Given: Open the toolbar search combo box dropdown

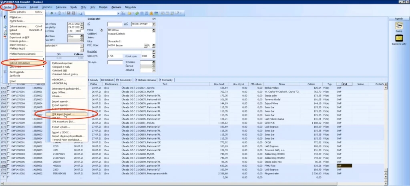Looking at the screenshot, I should coord(118,13).
